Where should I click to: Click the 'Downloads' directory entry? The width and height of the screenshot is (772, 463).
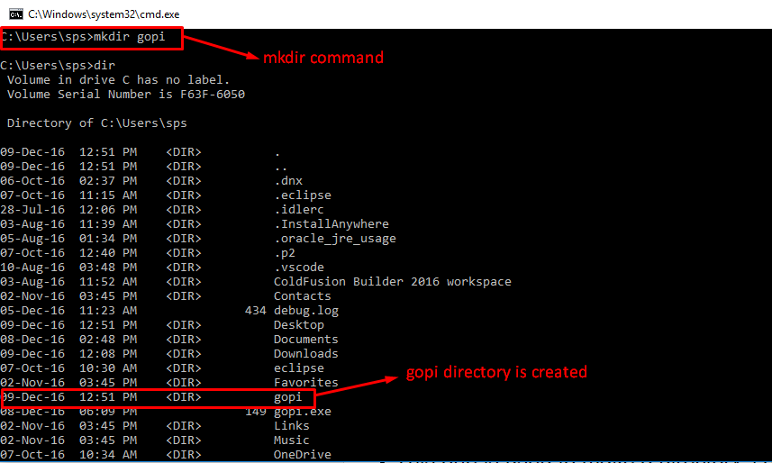(x=305, y=354)
